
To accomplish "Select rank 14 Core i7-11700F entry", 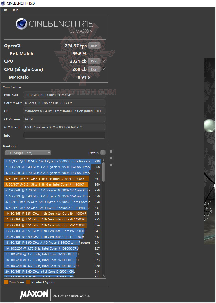I will click(52, 237).
